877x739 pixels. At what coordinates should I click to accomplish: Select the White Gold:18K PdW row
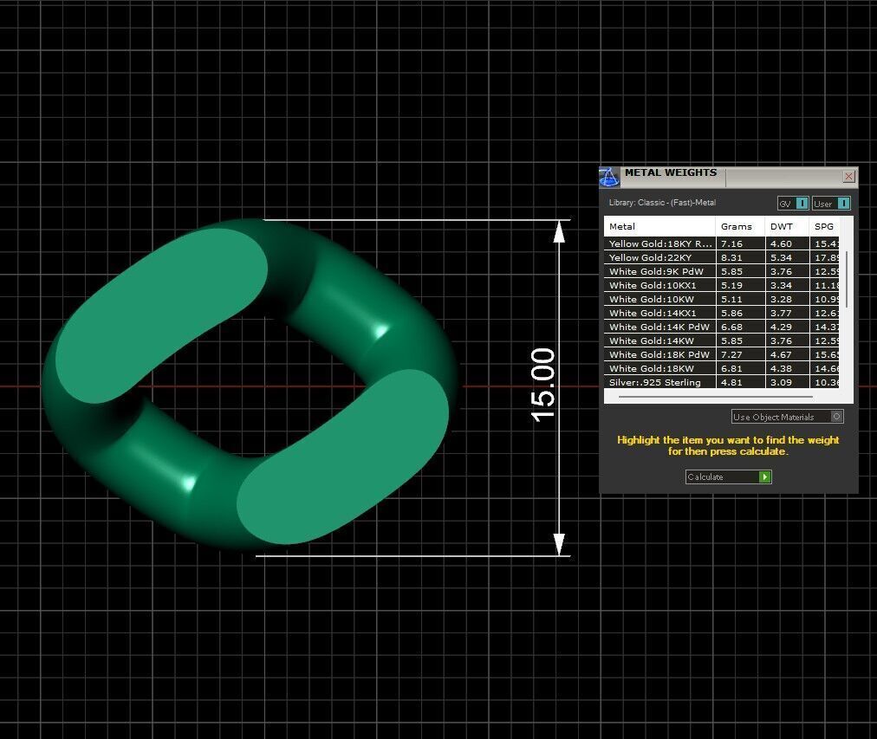[722, 354]
